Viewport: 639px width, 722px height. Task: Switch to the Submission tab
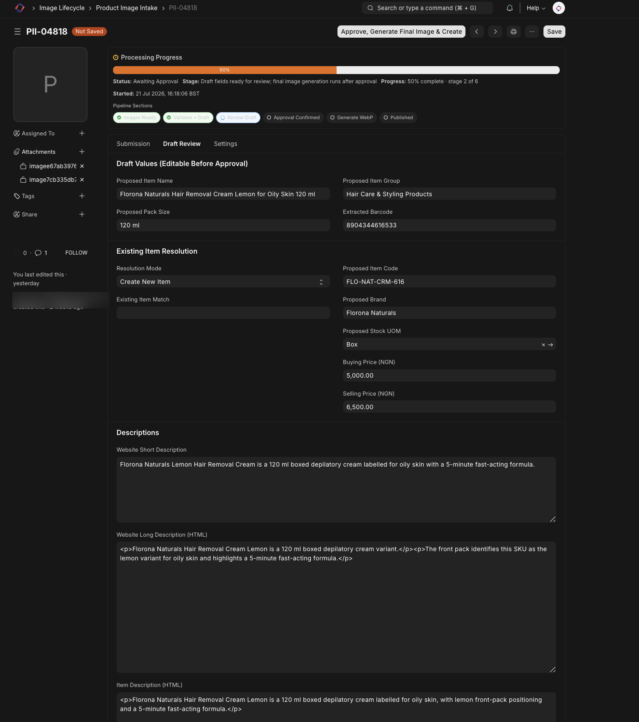[x=133, y=144]
